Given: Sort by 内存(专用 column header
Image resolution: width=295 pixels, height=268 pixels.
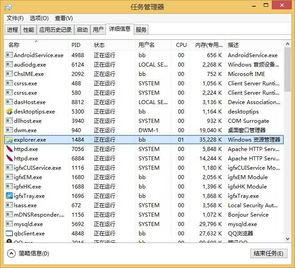Looking at the screenshot, I should pyautogui.click(x=207, y=45).
